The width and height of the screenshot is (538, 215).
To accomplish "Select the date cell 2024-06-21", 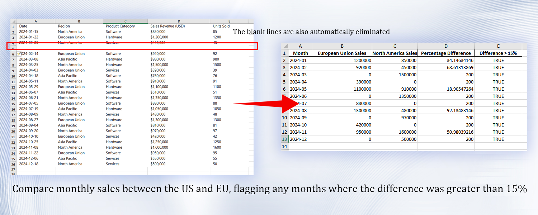I will (x=29, y=97).
